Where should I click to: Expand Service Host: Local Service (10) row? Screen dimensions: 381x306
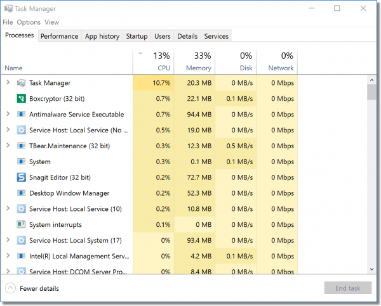(x=8, y=208)
